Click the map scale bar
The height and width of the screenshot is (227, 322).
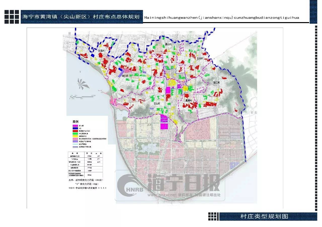(x=83, y=97)
